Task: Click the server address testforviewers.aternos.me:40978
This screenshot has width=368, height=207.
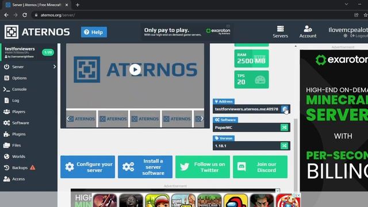Action: tap(247, 109)
